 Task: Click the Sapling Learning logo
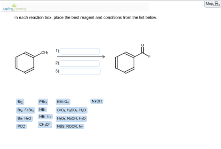pyautogui.click(x=15, y=7)
